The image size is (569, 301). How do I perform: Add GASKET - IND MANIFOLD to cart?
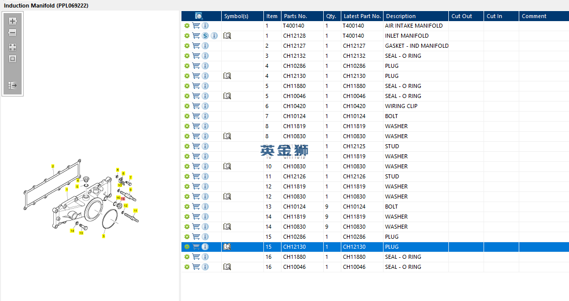[196, 46]
